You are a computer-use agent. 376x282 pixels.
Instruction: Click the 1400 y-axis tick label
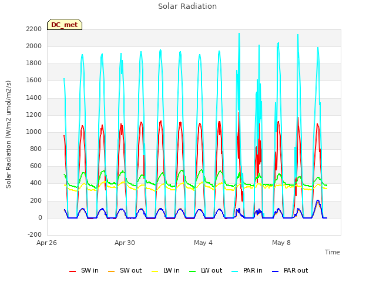[34, 98]
